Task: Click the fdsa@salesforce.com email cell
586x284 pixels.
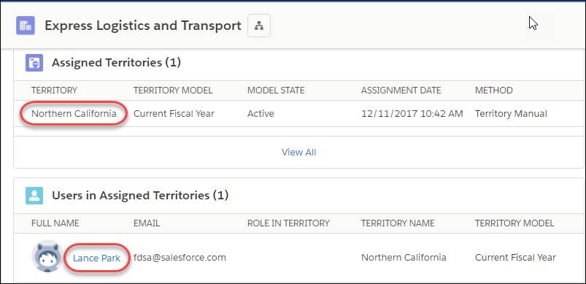Action: tap(180, 258)
